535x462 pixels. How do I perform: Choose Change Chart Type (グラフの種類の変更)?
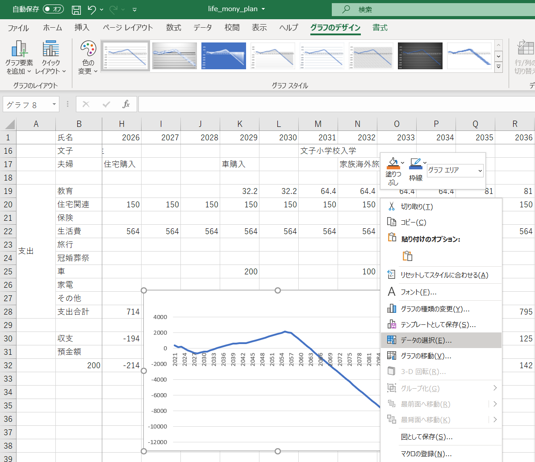tap(441, 309)
